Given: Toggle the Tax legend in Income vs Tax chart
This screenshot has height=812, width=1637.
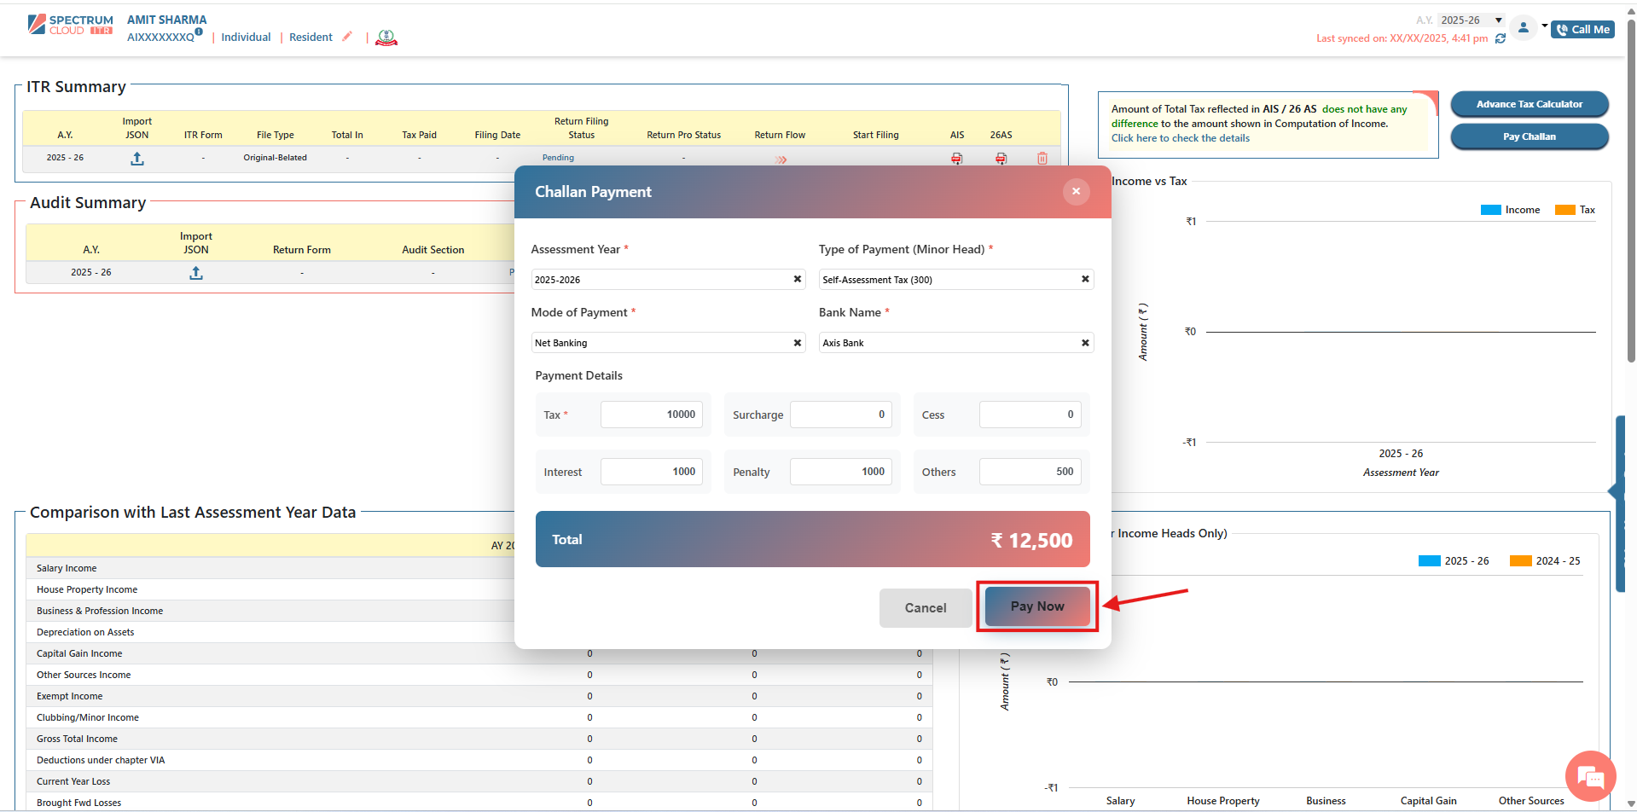Looking at the screenshot, I should [x=1575, y=210].
